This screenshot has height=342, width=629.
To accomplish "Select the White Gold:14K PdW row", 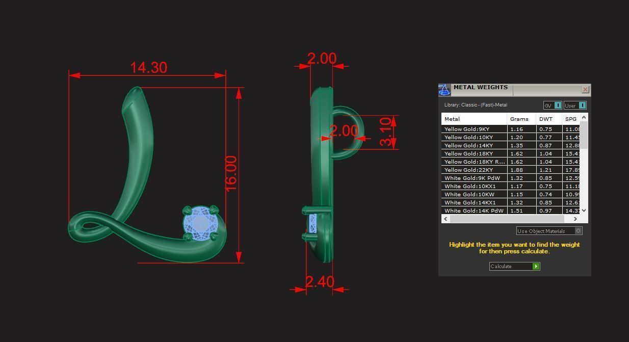I will (x=511, y=211).
